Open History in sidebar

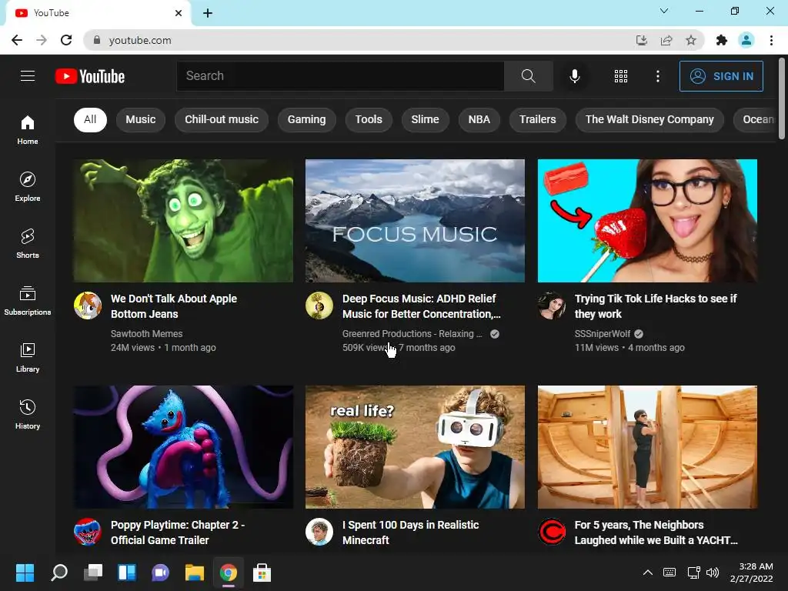[x=28, y=414]
